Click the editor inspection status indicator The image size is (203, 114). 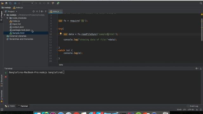202,15
